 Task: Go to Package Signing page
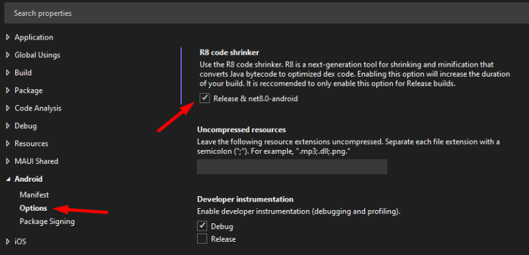(x=47, y=222)
